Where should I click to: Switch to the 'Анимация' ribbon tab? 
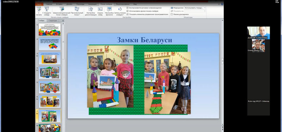pyautogui.click(x=92, y=4)
